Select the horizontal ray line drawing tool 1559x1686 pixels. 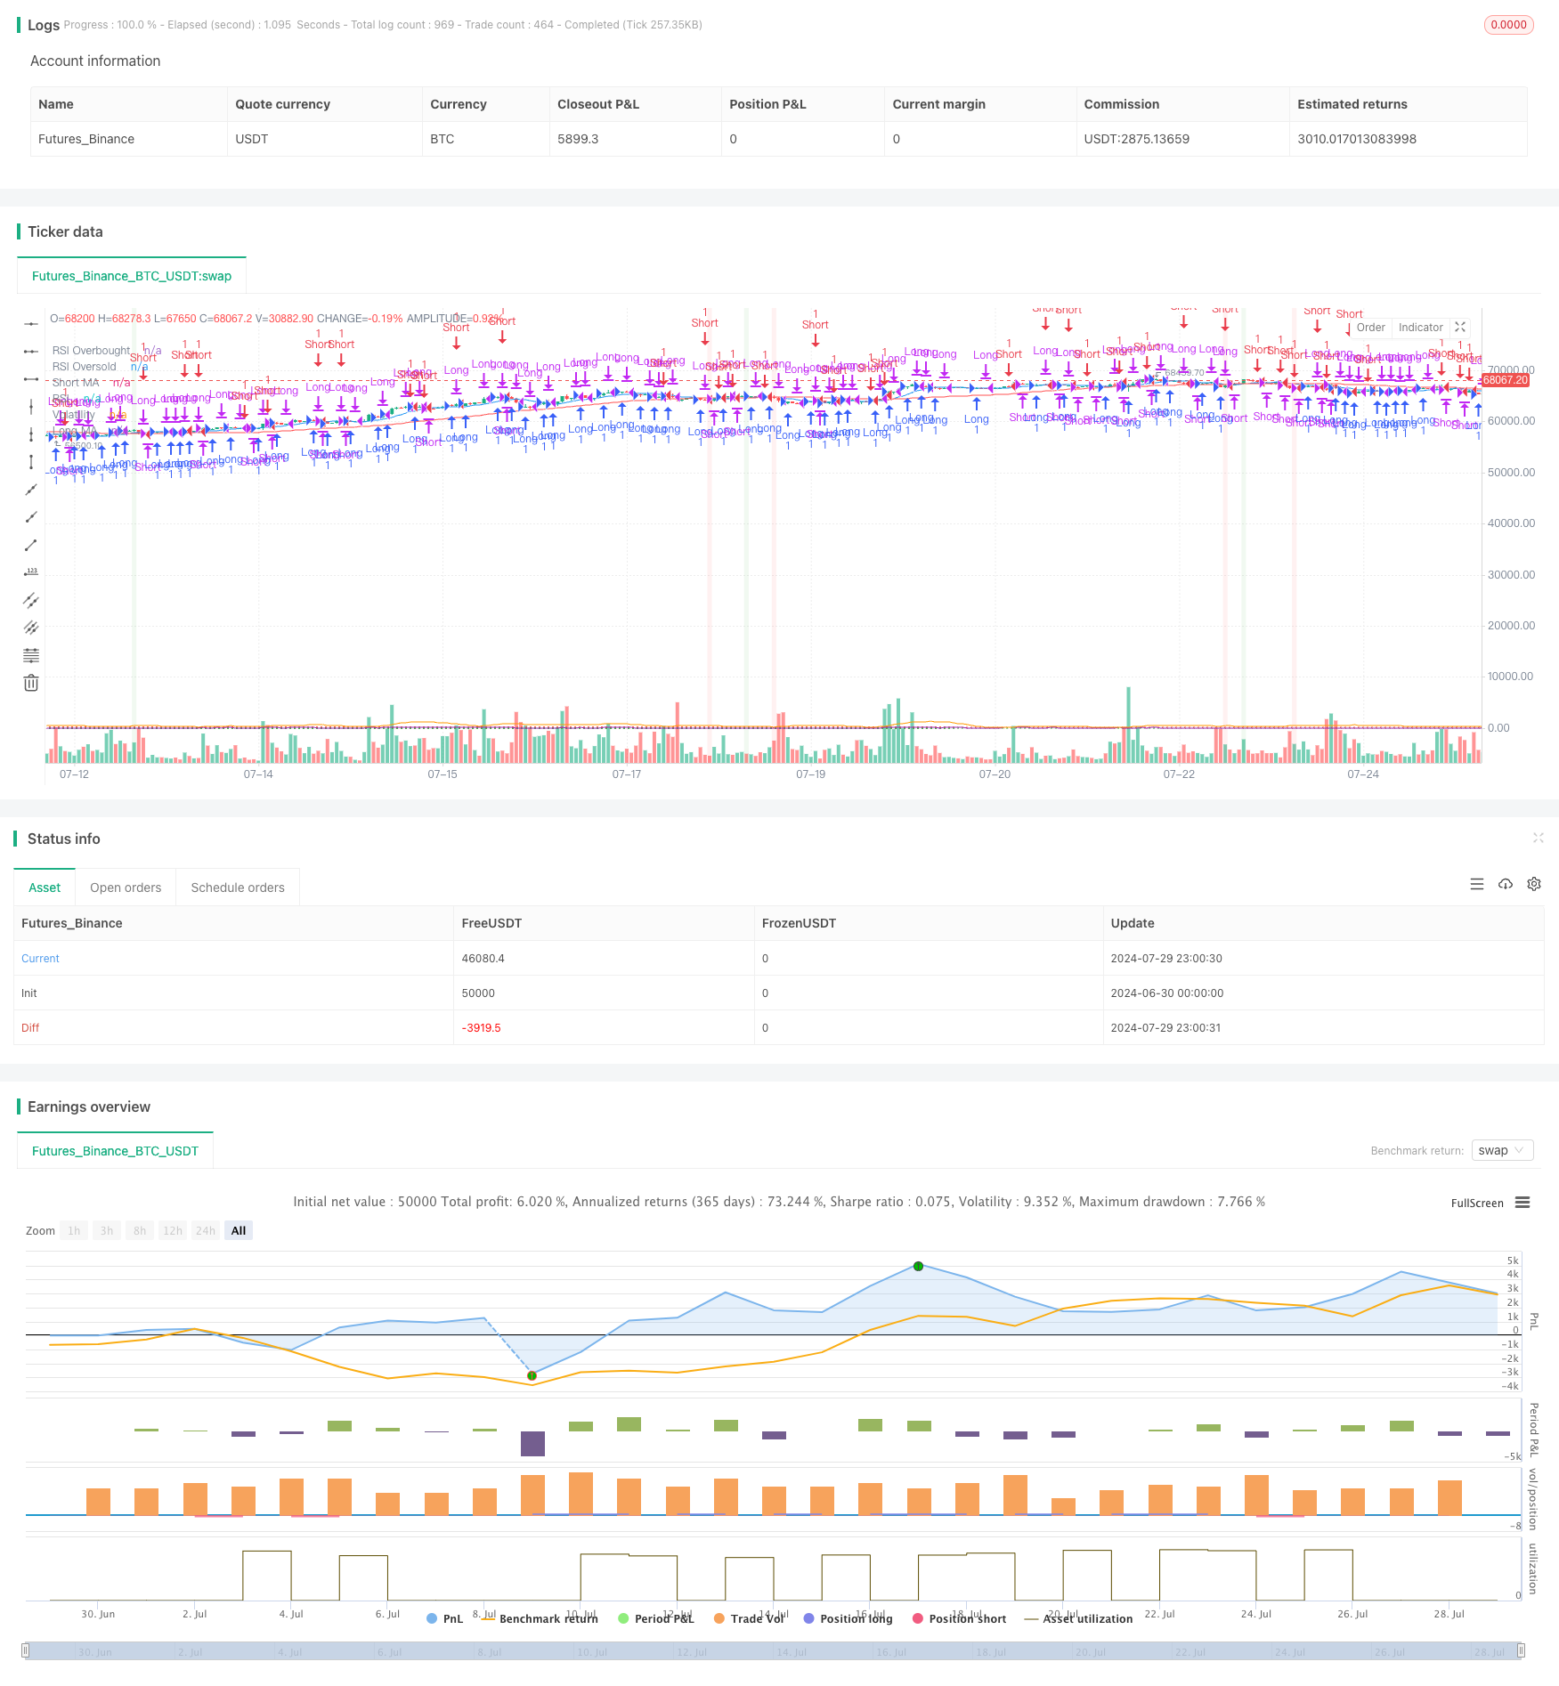coord(31,352)
